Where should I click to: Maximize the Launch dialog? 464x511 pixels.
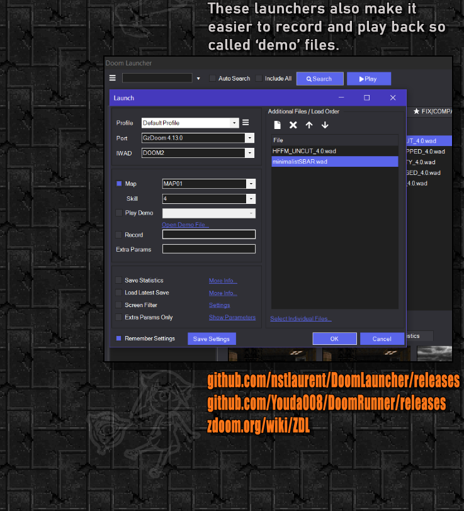tap(367, 98)
